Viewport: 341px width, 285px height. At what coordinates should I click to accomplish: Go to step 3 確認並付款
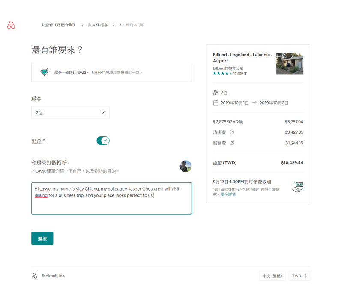tap(132, 25)
